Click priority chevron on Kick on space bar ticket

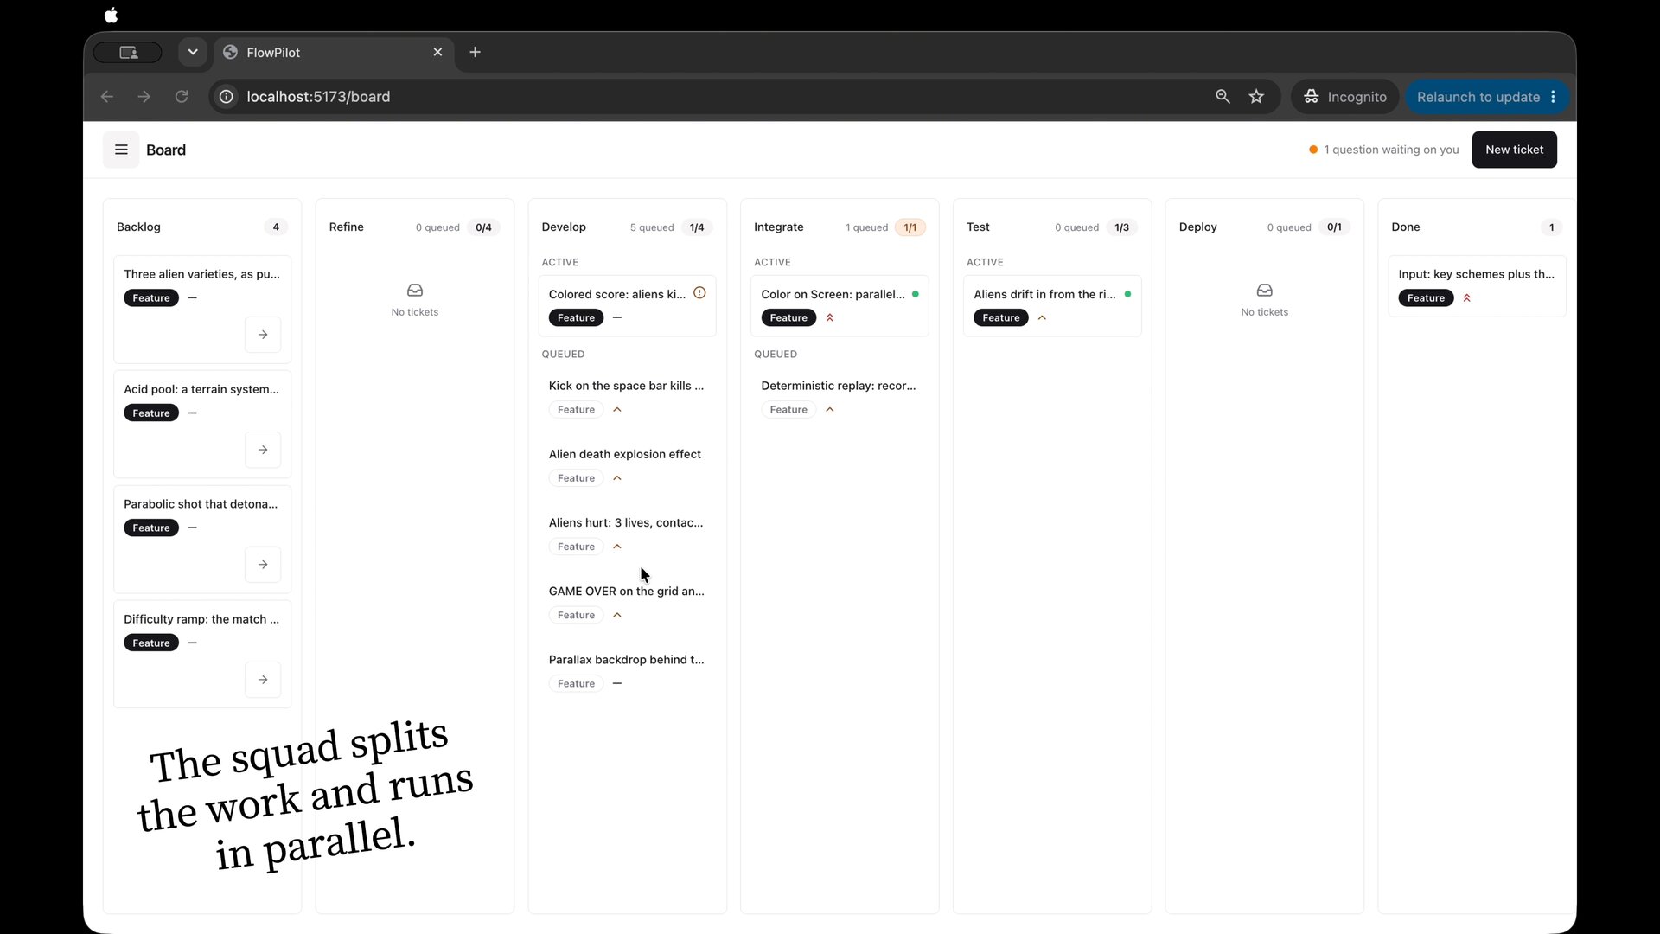(617, 410)
